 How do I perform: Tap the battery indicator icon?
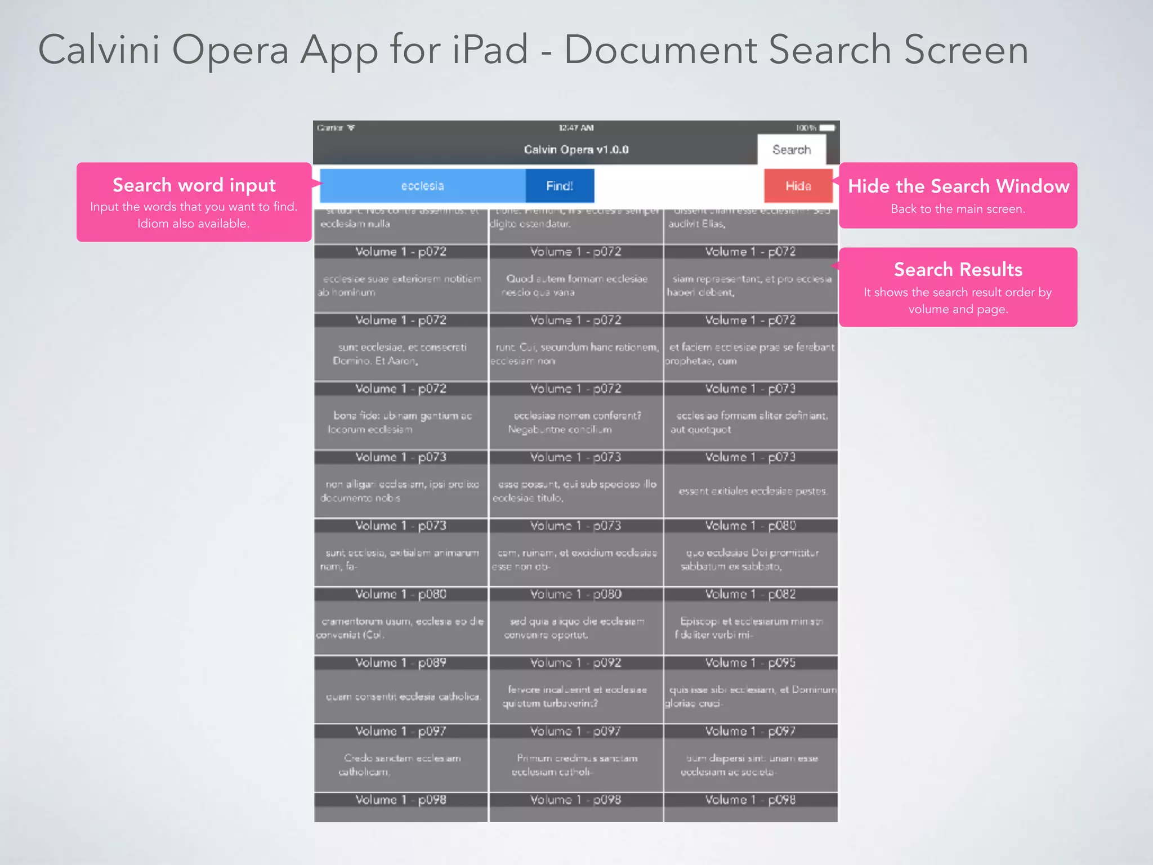(827, 128)
